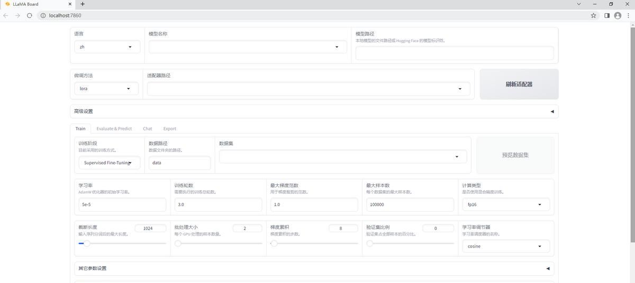Click the 刷新适配器 button

[x=519, y=84]
